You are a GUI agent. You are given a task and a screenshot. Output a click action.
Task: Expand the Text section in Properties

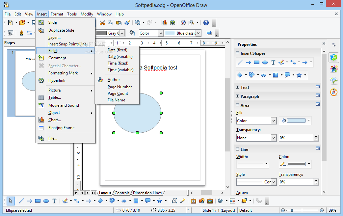(238, 87)
